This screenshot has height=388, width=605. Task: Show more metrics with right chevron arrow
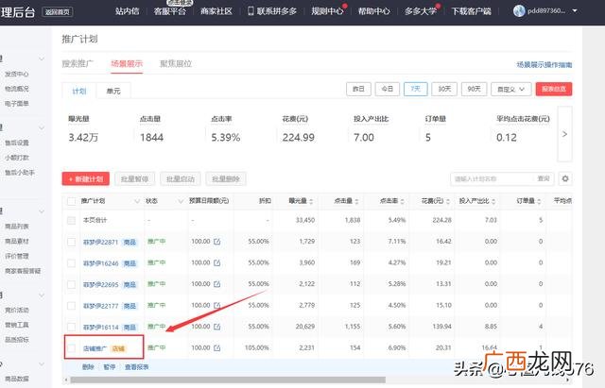(565, 134)
